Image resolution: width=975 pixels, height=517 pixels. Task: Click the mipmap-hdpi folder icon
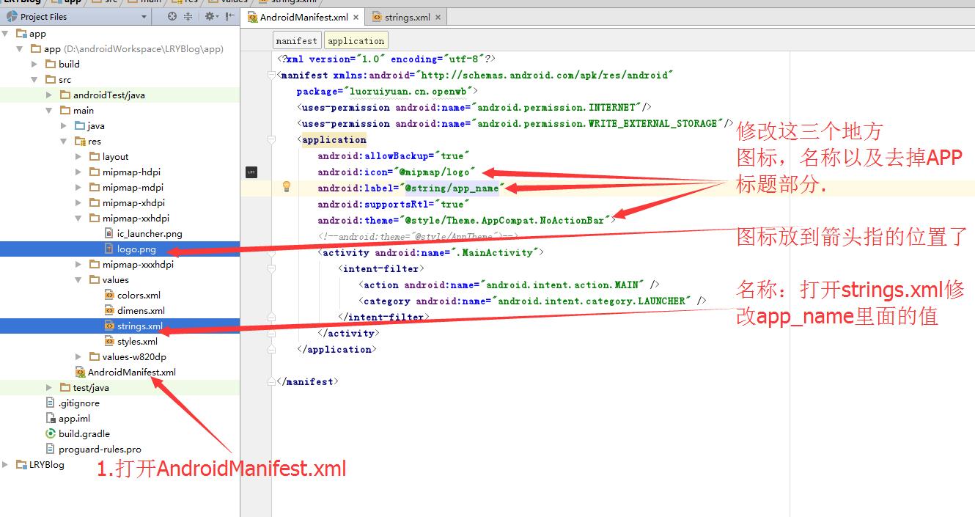(95, 172)
